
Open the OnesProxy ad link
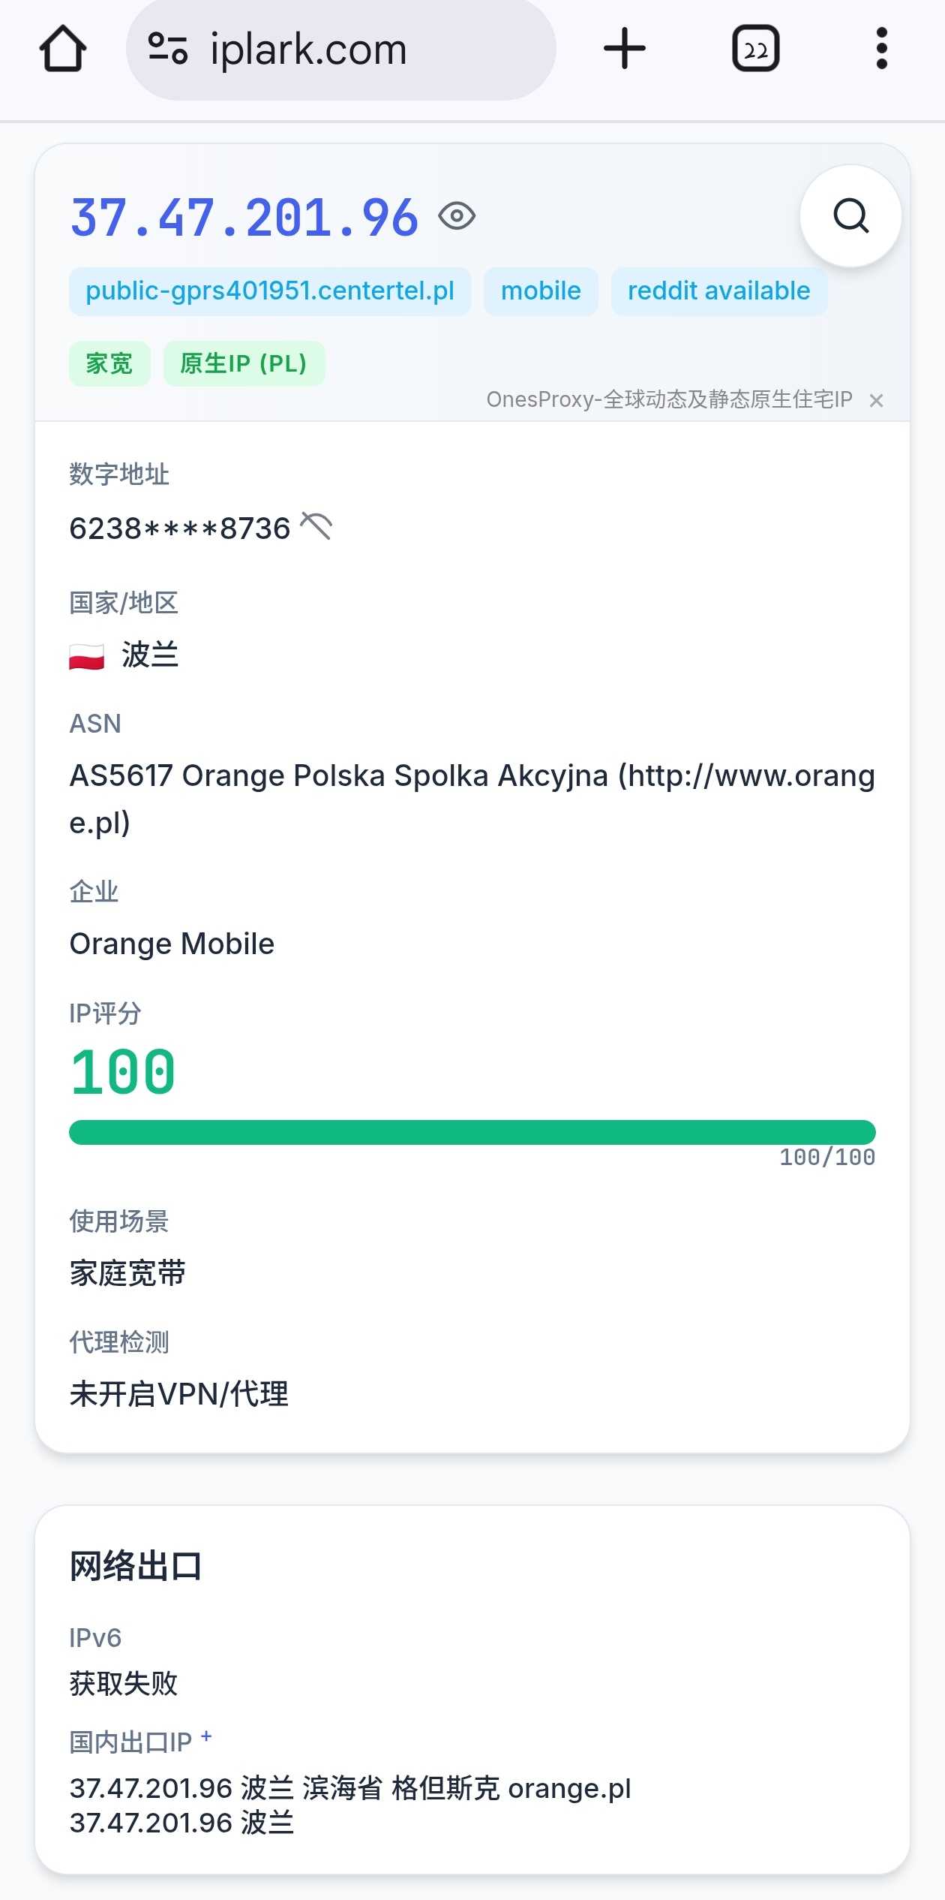[x=669, y=399]
